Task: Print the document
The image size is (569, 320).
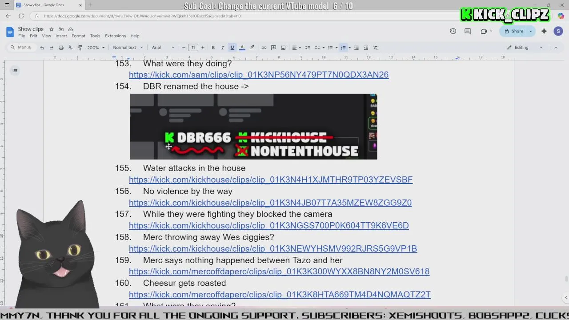Action: (x=61, y=48)
